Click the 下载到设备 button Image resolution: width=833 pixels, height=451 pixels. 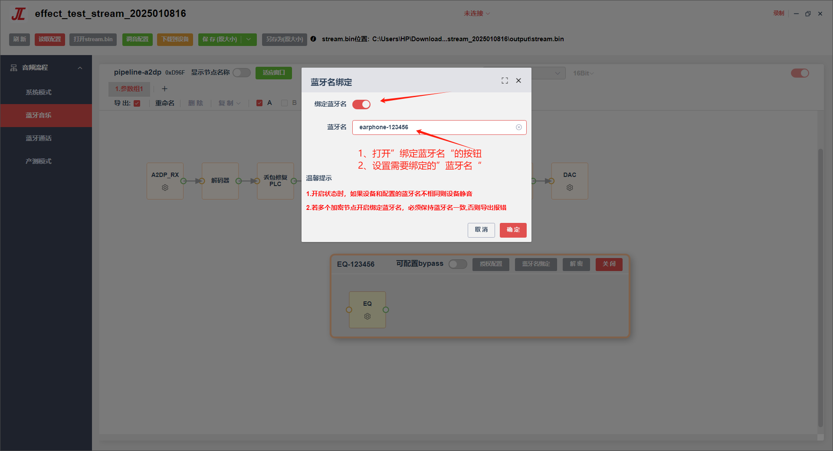pyautogui.click(x=175, y=39)
